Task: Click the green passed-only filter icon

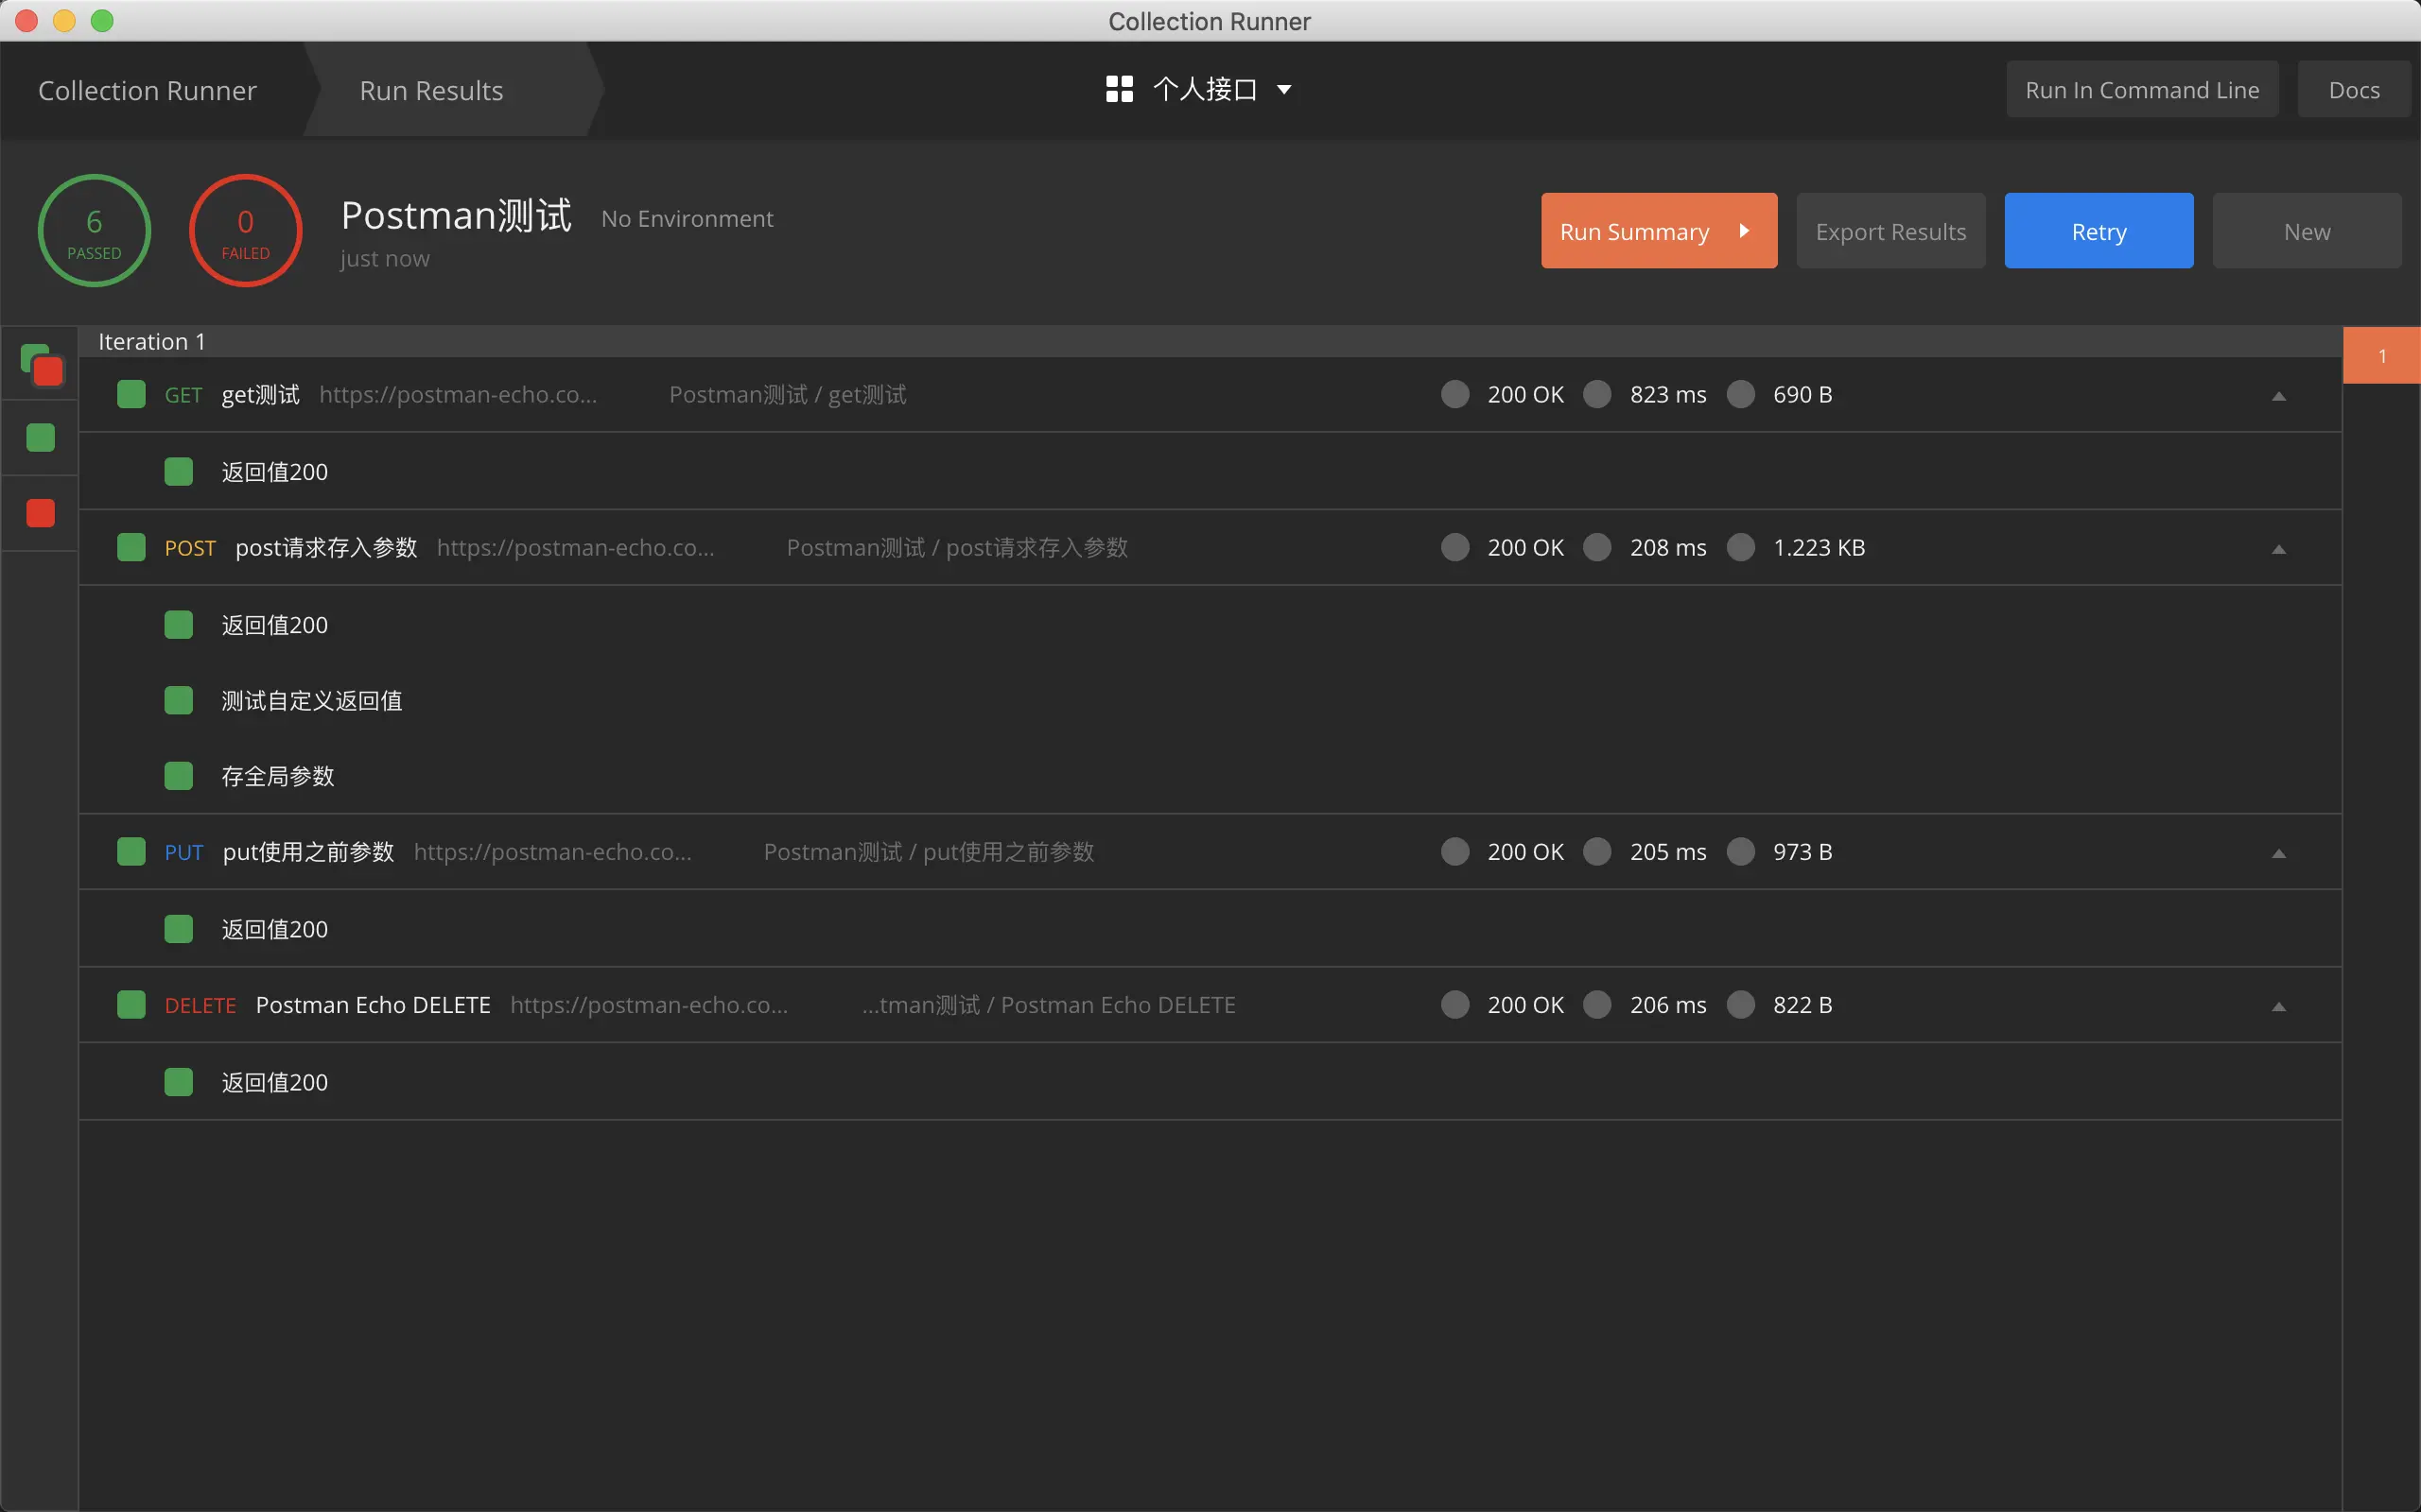Action: pyautogui.click(x=40, y=438)
